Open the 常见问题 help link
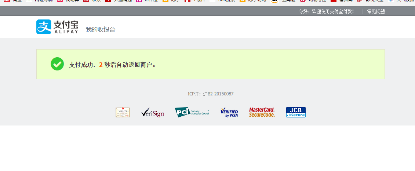 [376, 11]
